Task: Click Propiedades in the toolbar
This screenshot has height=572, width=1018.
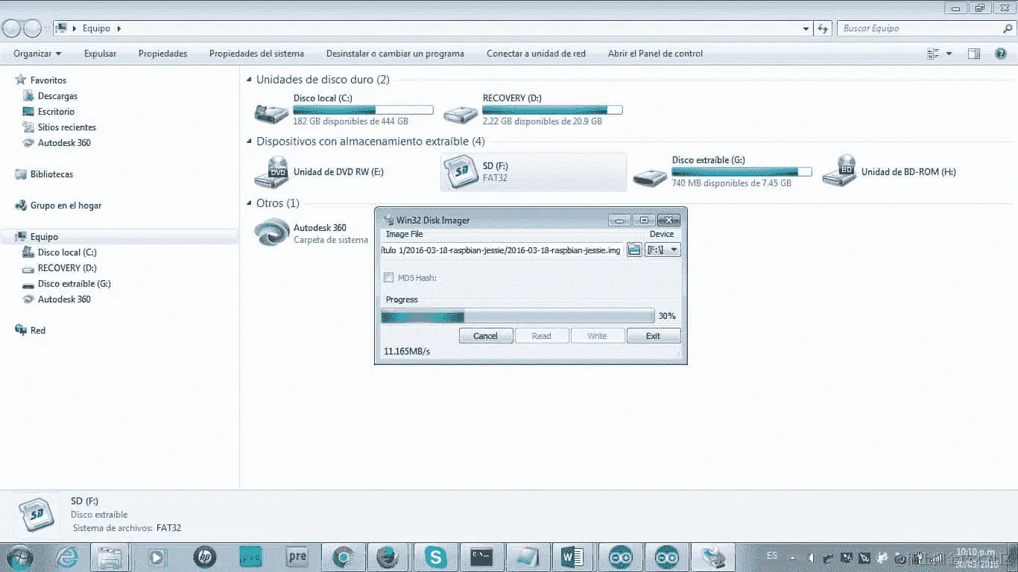Action: 162,54
